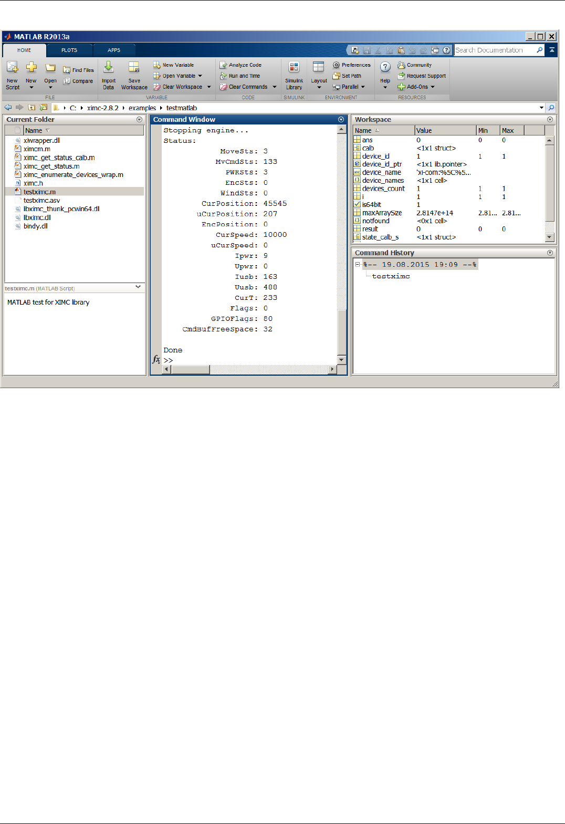Open Request Support

[422, 76]
